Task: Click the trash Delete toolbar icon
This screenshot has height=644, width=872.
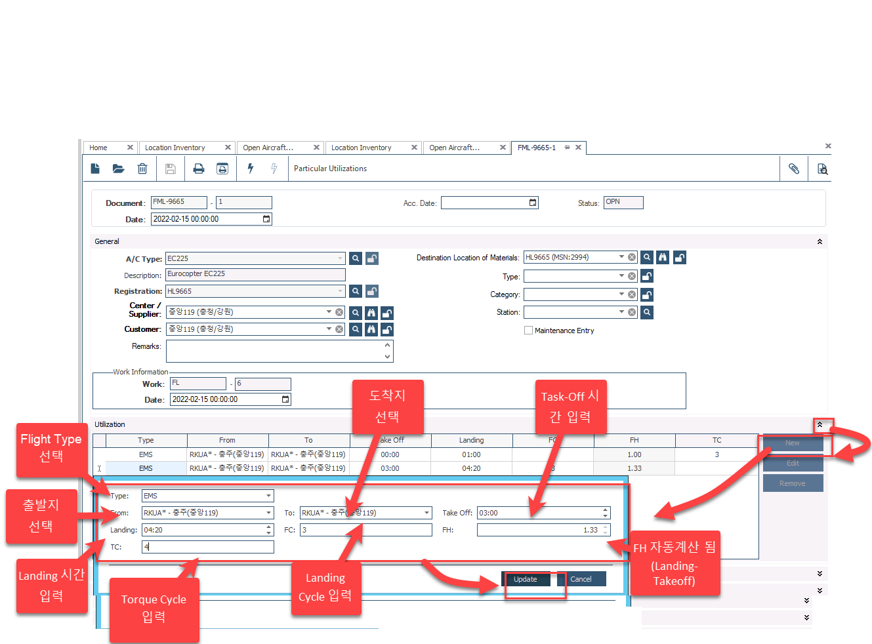Action: pos(142,169)
